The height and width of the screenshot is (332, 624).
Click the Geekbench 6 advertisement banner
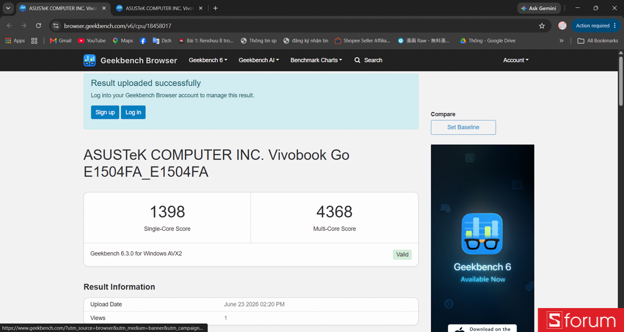point(483,238)
